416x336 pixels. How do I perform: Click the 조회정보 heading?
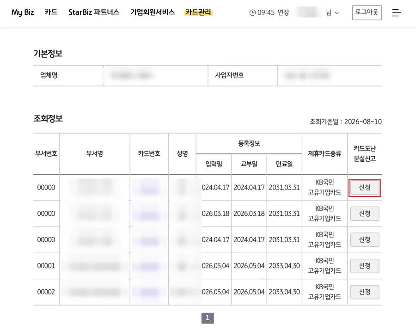tap(48, 118)
